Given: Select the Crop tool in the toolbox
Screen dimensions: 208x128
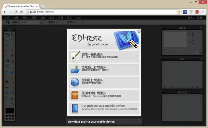Looking at the screenshot, I should point(7,34).
